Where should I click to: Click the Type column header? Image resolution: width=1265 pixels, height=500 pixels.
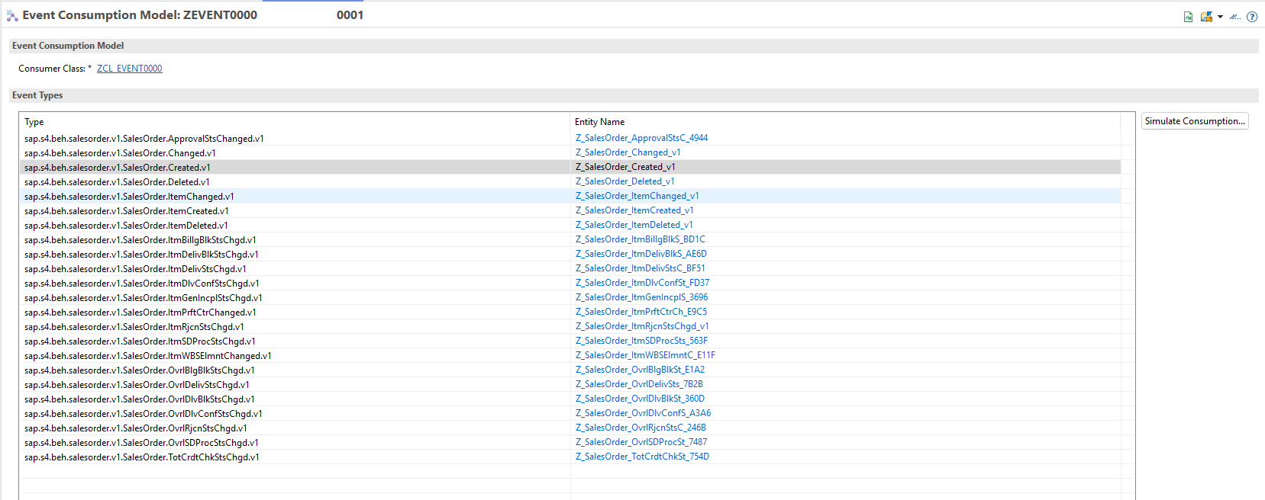click(x=34, y=122)
